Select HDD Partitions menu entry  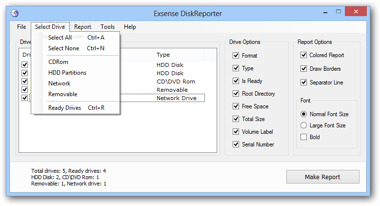click(76, 73)
